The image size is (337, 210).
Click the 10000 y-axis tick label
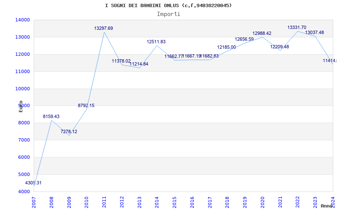tap(22, 89)
